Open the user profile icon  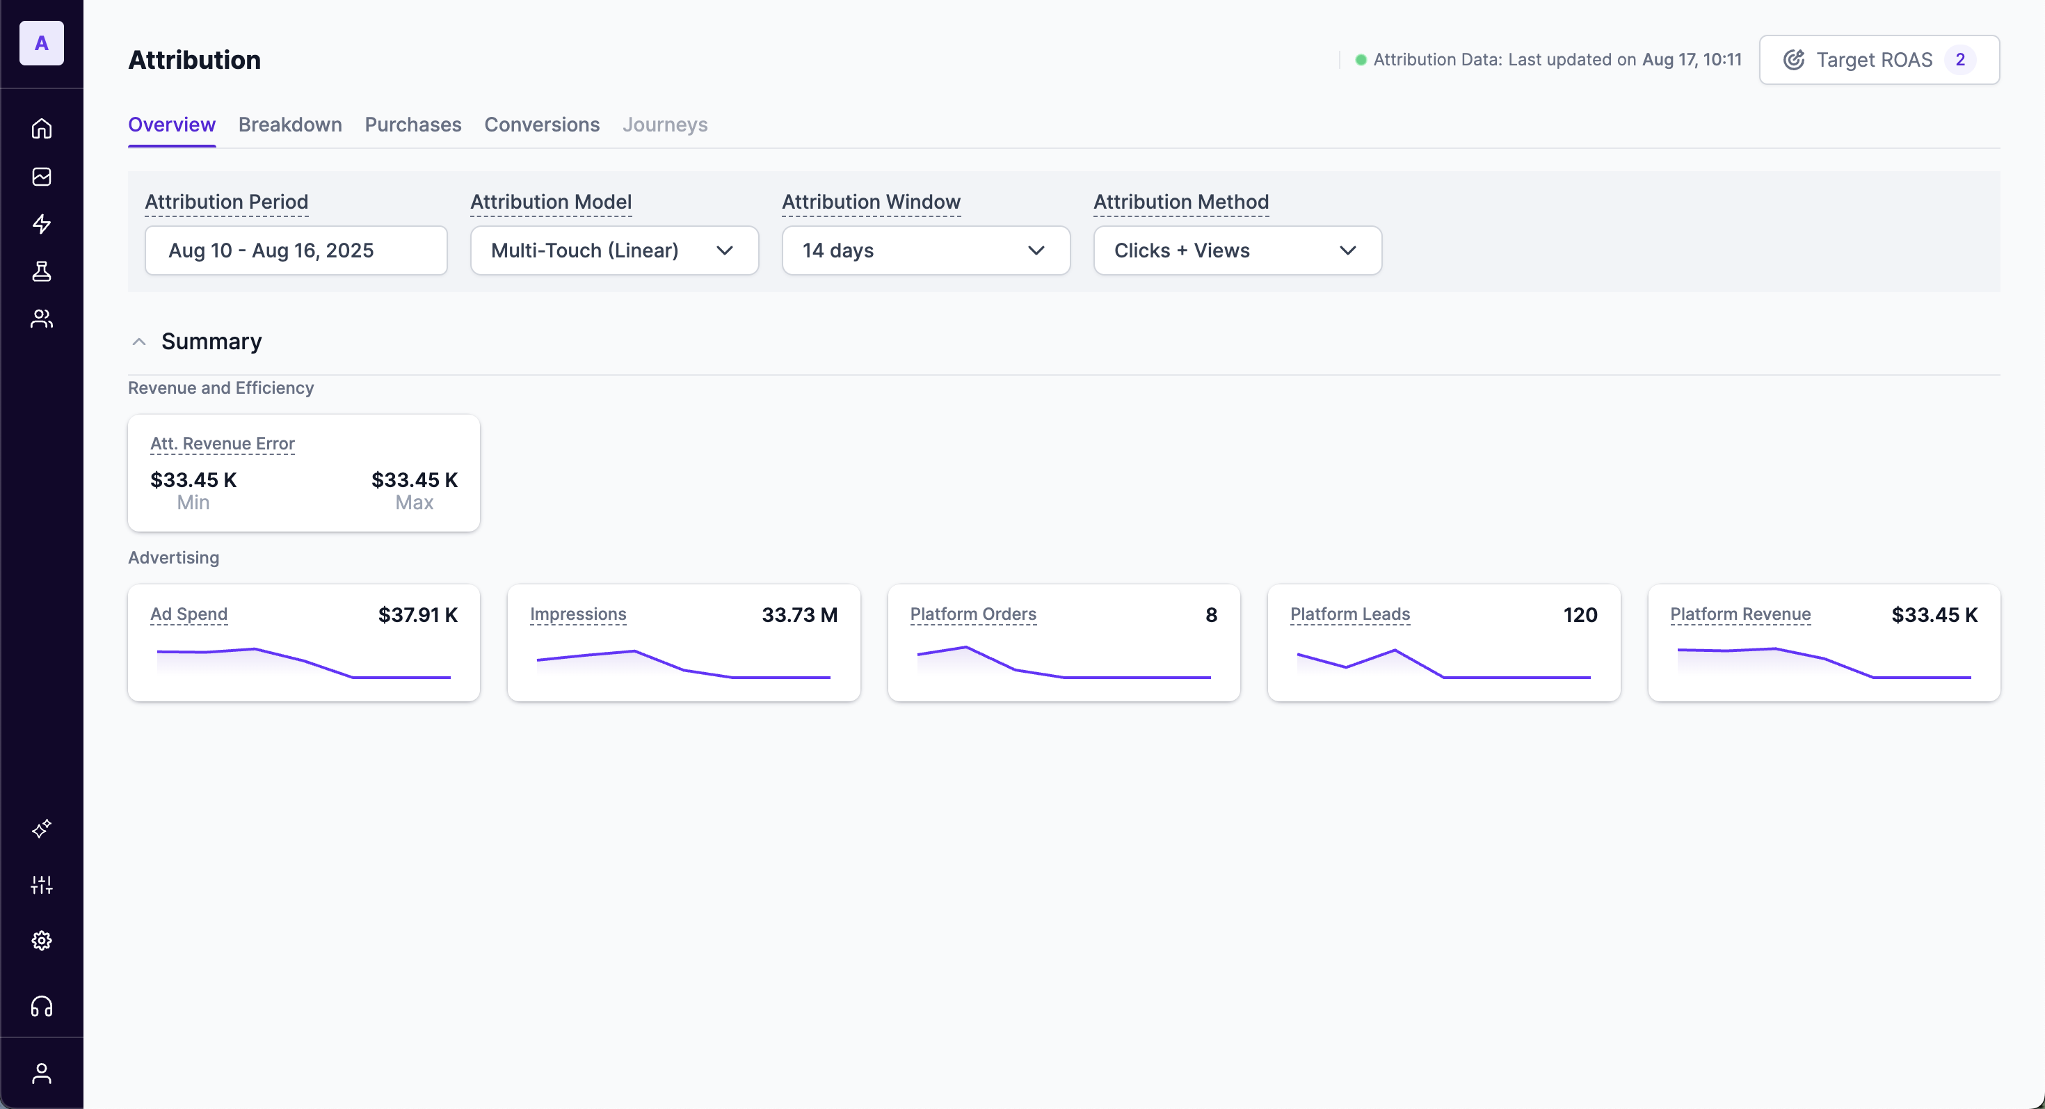pyautogui.click(x=41, y=1074)
